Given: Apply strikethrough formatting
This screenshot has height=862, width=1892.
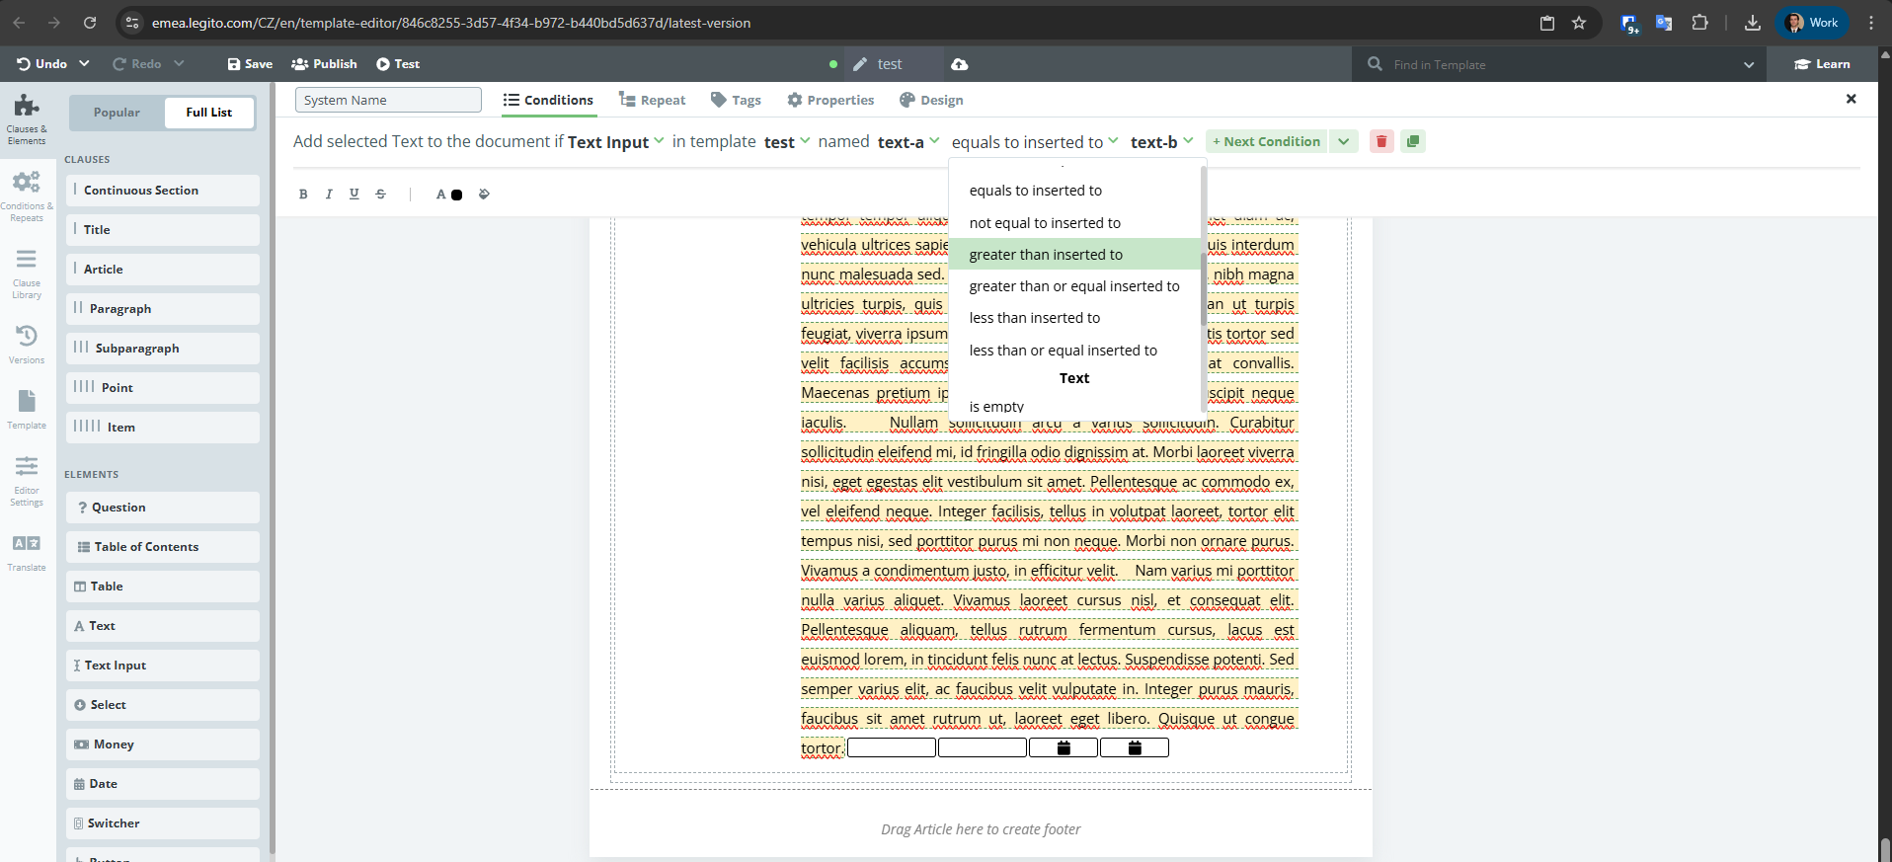Looking at the screenshot, I should 380,195.
